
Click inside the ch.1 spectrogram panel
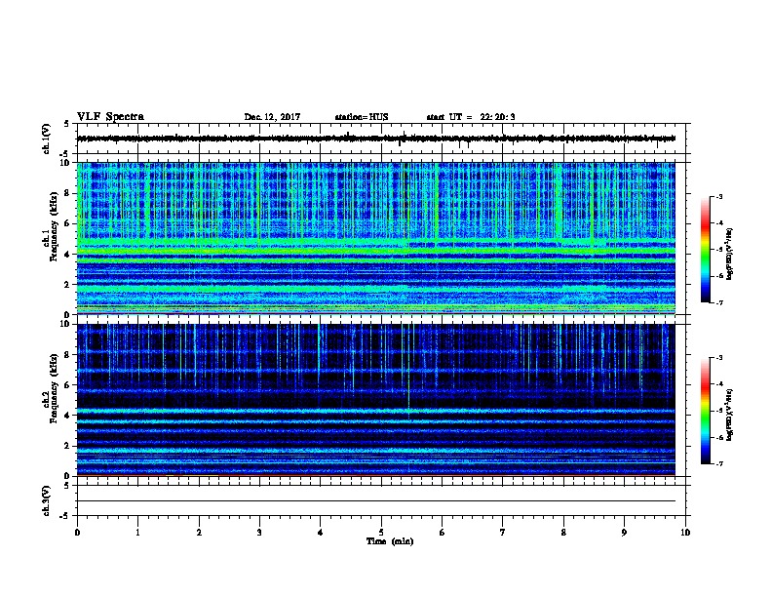pyautogui.click(x=375, y=238)
